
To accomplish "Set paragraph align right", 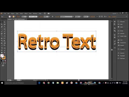I will click(102, 17).
